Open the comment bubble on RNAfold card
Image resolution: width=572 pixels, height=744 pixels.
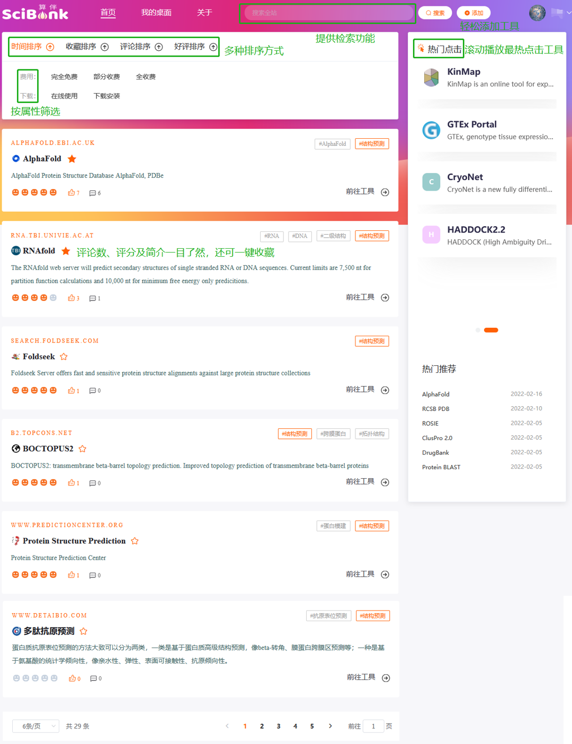point(93,299)
